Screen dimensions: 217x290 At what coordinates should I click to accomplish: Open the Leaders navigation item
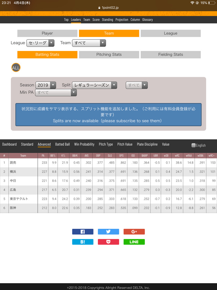coord(76,20)
